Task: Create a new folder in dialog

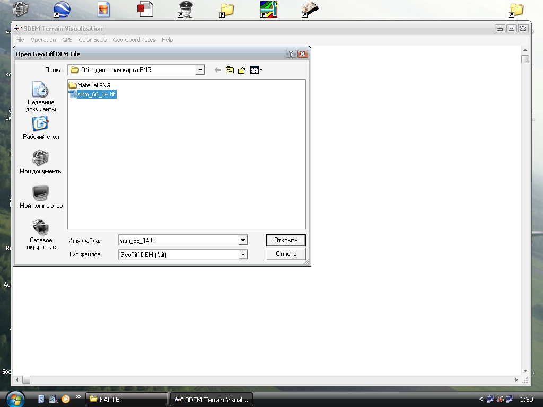Action: (242, 70)
